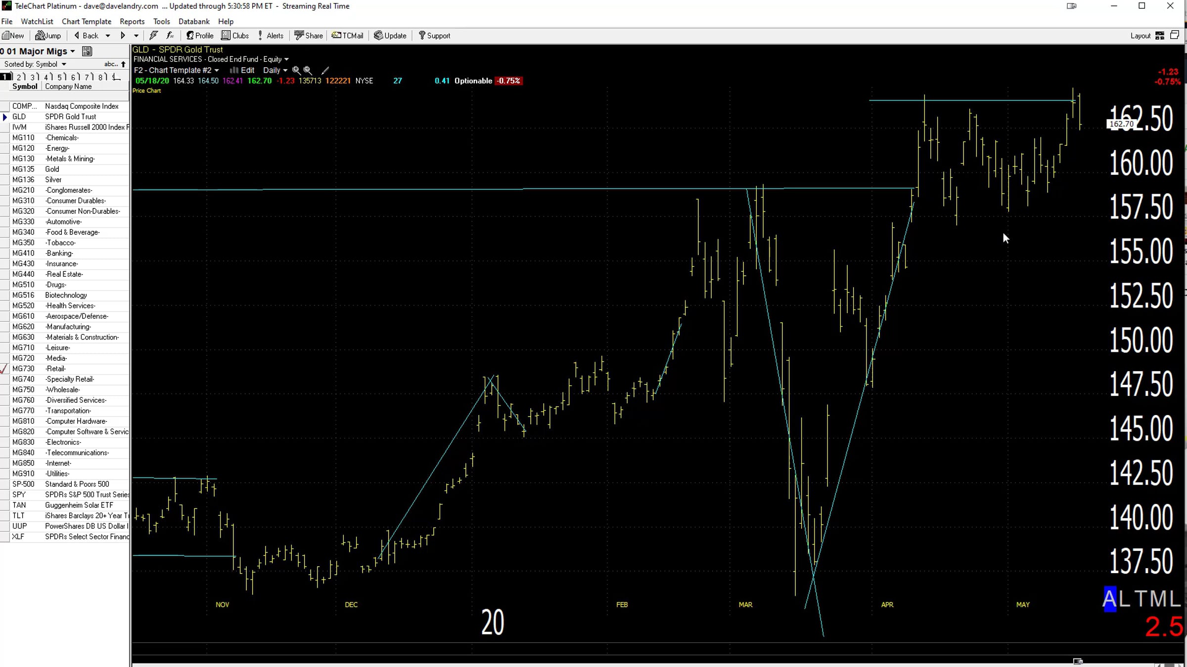Click the lightning bolt toolbar icon
The height and width of the screenshot is (667, 1187).
(x=153, y=36)
